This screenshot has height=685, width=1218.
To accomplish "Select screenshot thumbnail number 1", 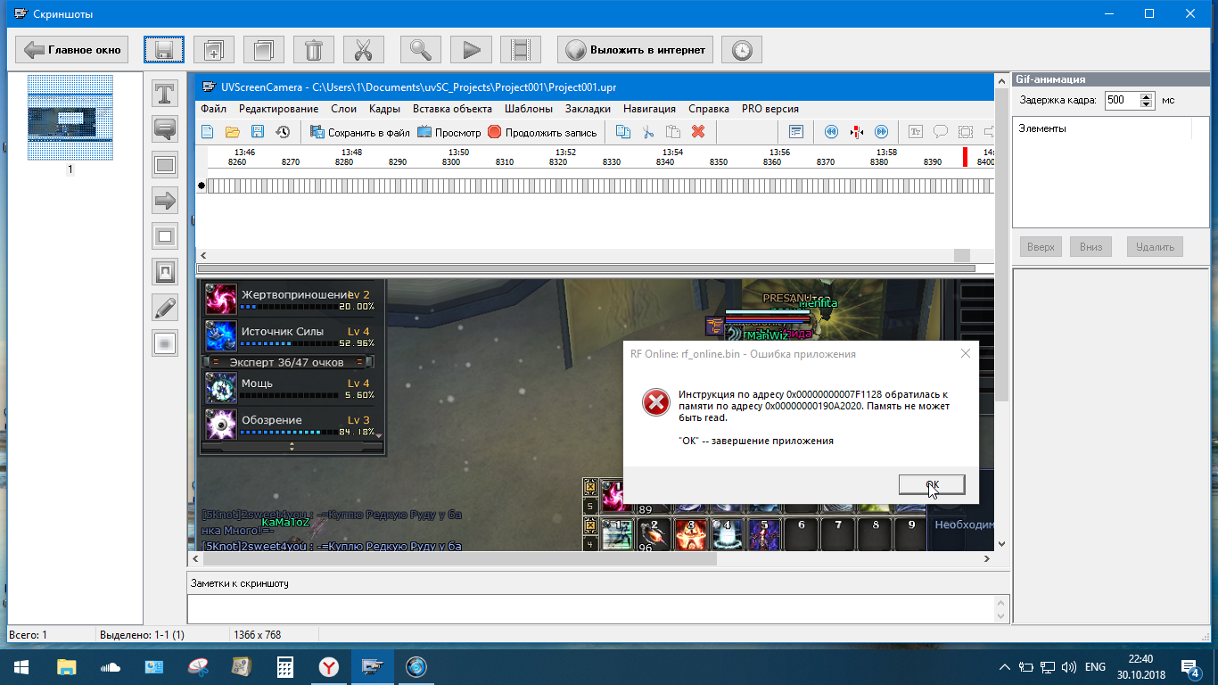I will pyautogui.click(x=70, y=118).
